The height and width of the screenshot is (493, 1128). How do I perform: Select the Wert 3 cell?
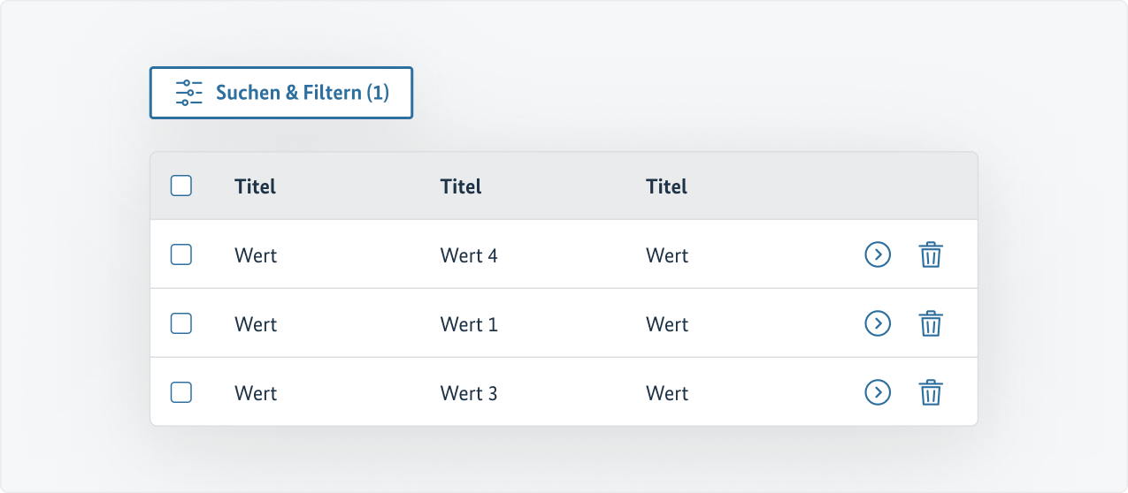pyautogui.click(x=469, y=393)
